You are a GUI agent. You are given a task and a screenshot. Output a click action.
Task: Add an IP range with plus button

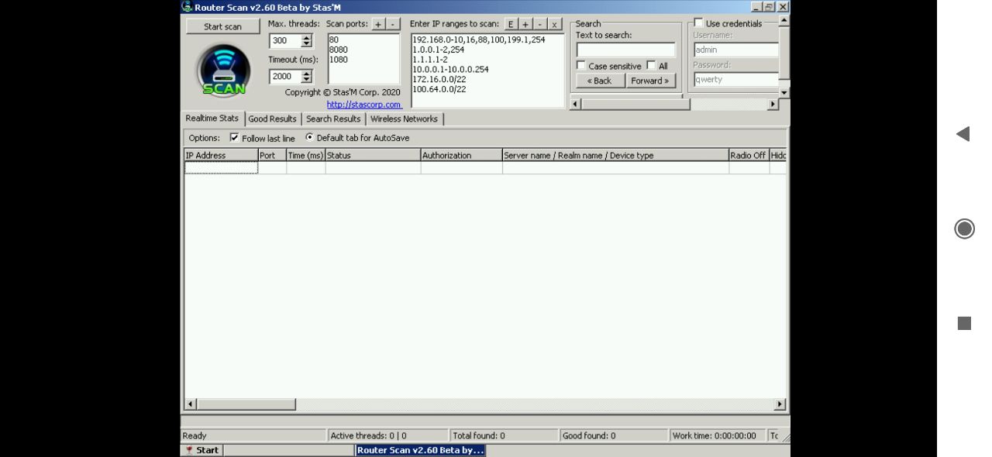(525, 24)
